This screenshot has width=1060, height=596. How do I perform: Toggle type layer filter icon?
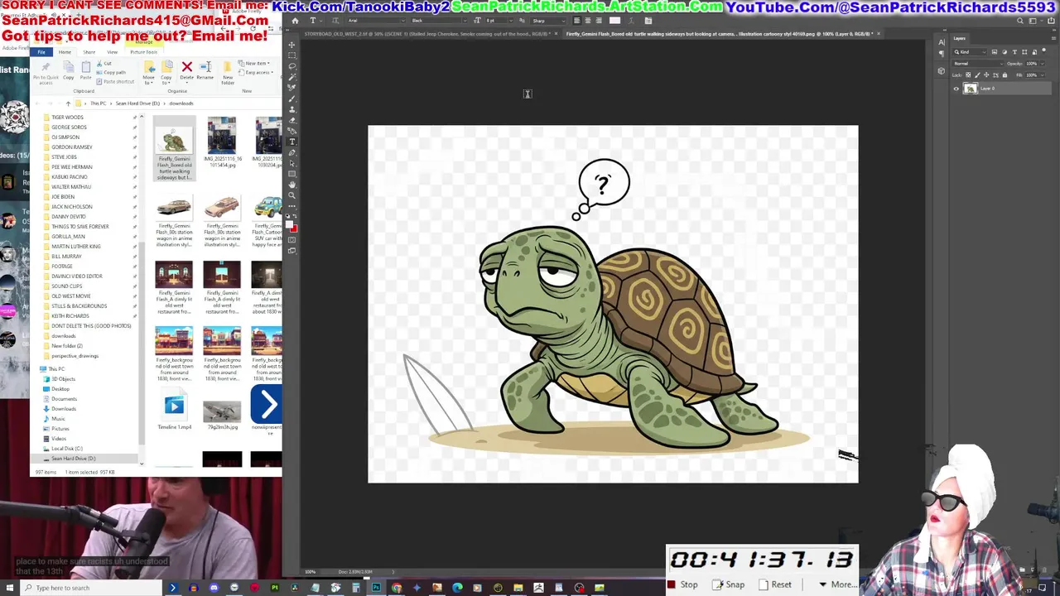pyautogui.click(x=1014, y=52)
